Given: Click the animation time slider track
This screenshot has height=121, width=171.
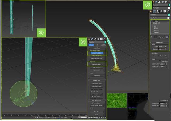Looking at the screenshot, I should [x=44, y=115].
